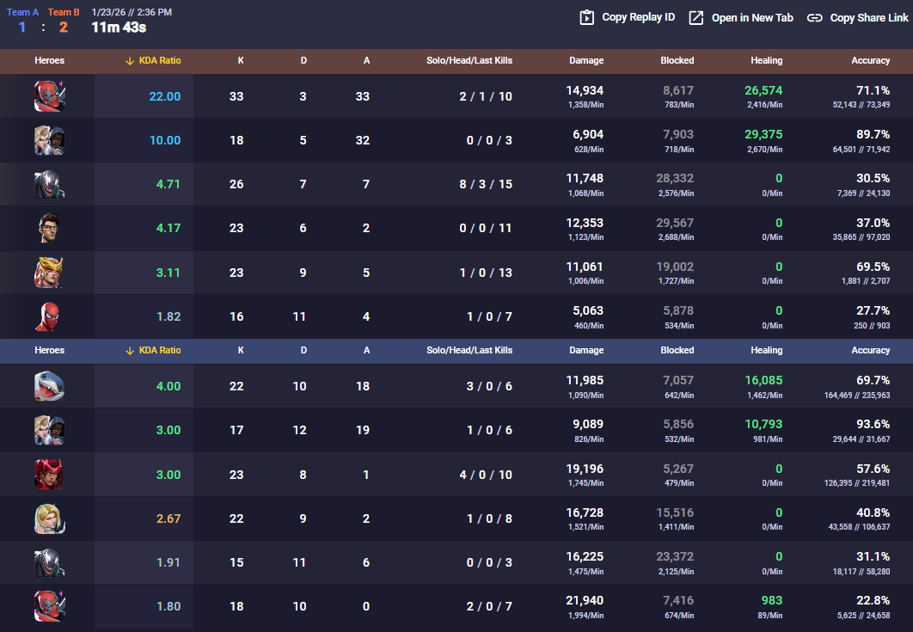The height and width of the screenshot is (632, 913).
Task: Click the 10.00 KDA ratio value
Action: [165, 140]
